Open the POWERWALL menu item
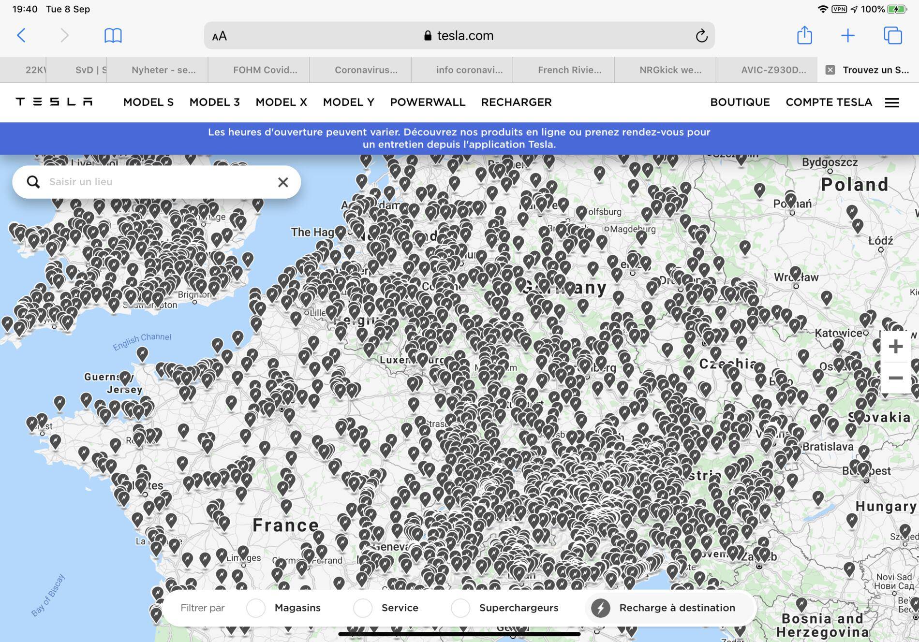The image size is (919, 642). coord(428,102)
